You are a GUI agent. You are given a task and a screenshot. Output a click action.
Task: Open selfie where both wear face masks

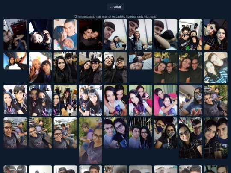[x=166, y=133]
